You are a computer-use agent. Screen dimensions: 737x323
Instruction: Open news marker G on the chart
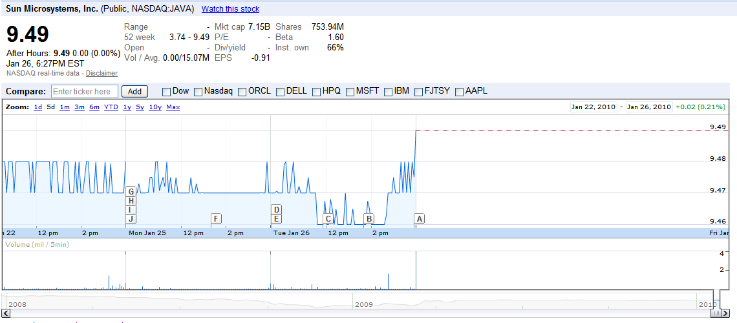(131, 191)
